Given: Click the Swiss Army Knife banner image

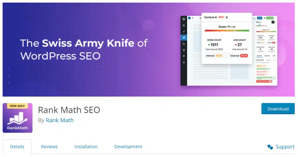Looking at the screenshot, I should (x=149, y=49).
